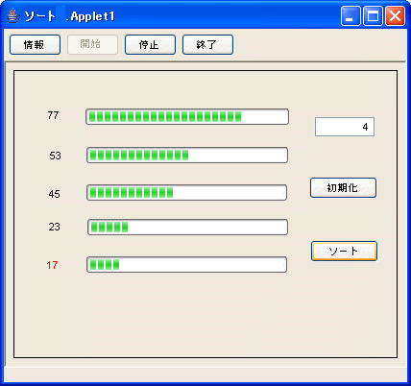Select the progress bar for value 53

pyautogui.click(x=187, y=156)
